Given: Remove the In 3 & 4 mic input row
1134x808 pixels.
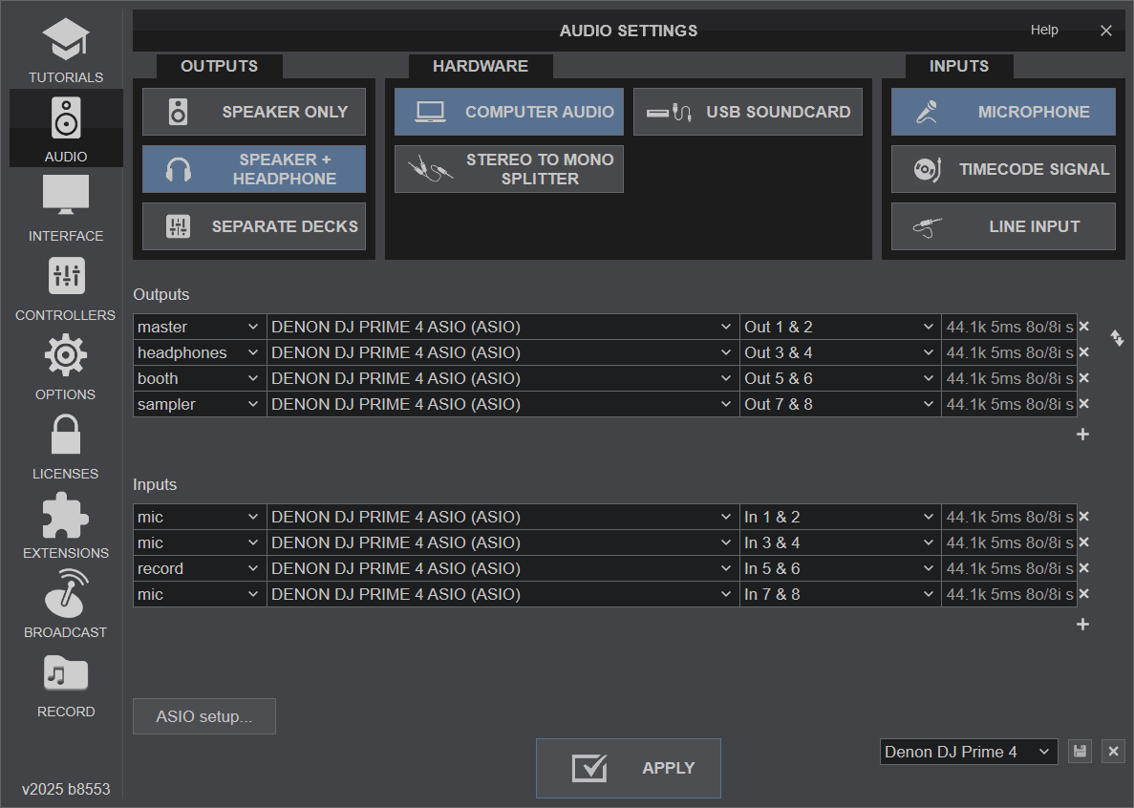Looking at the screenshot, I should click(x=1084, y=542).
